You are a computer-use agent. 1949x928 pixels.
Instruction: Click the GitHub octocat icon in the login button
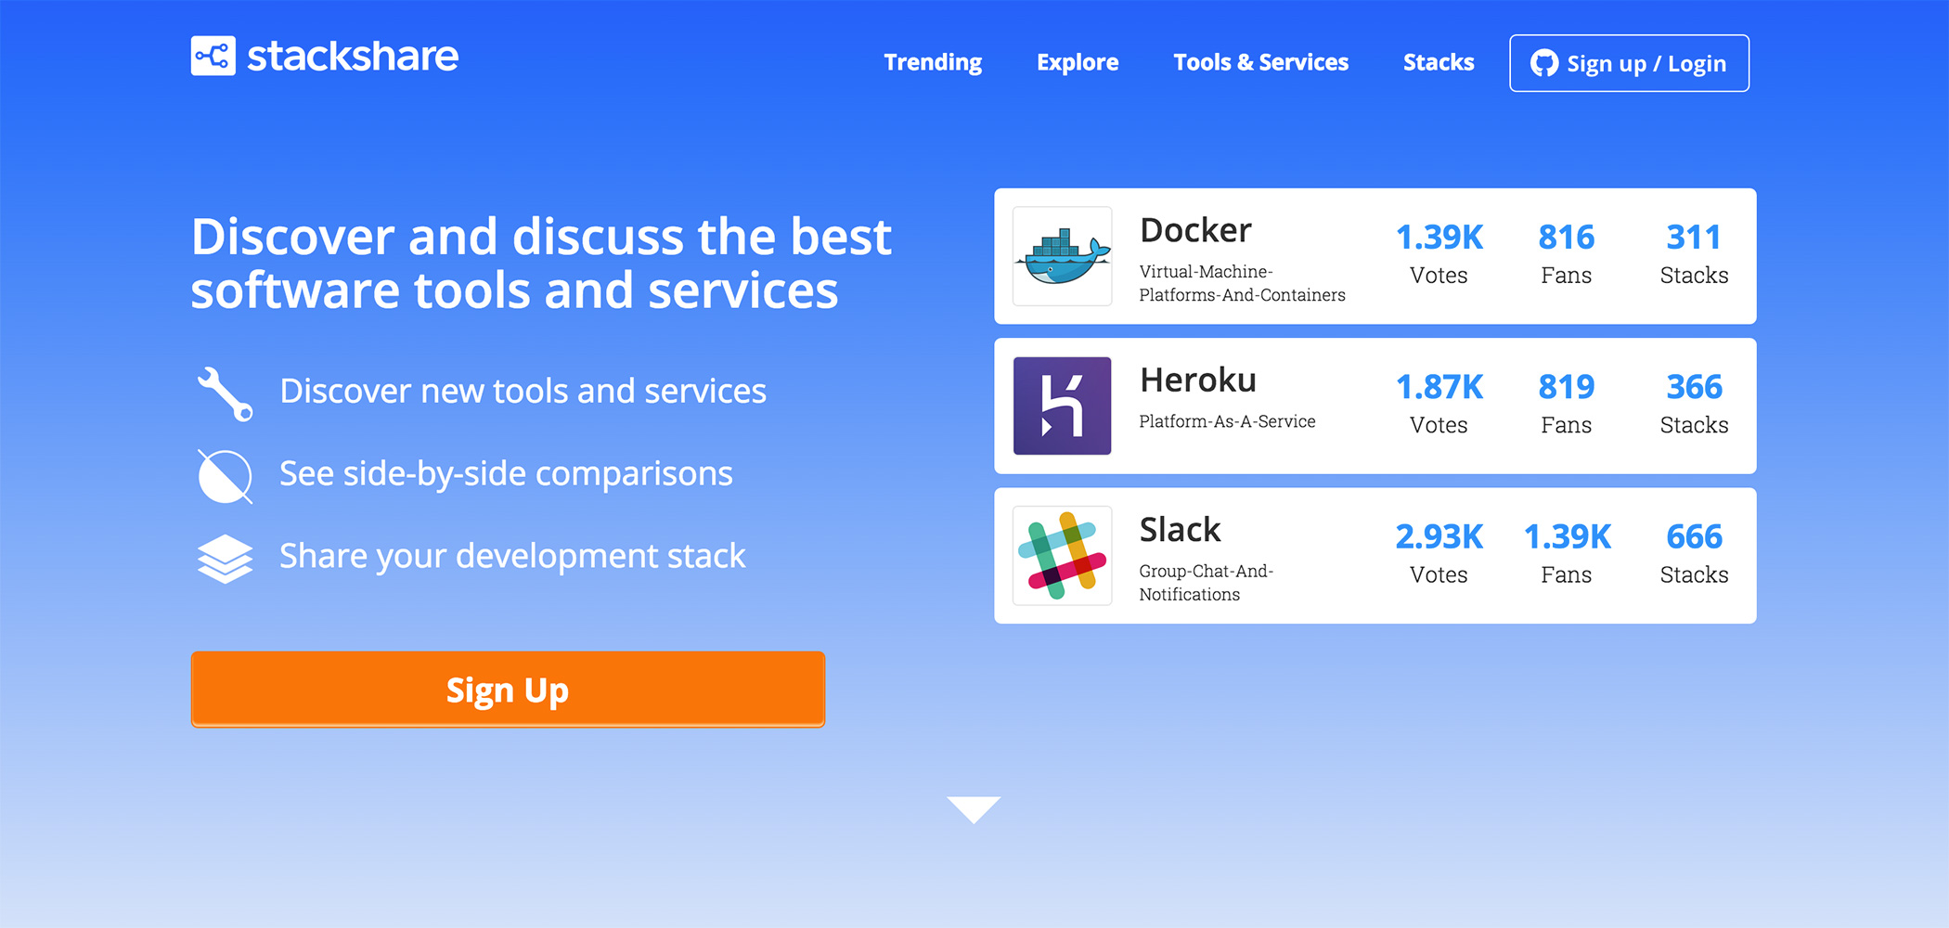pos(1545,63)
